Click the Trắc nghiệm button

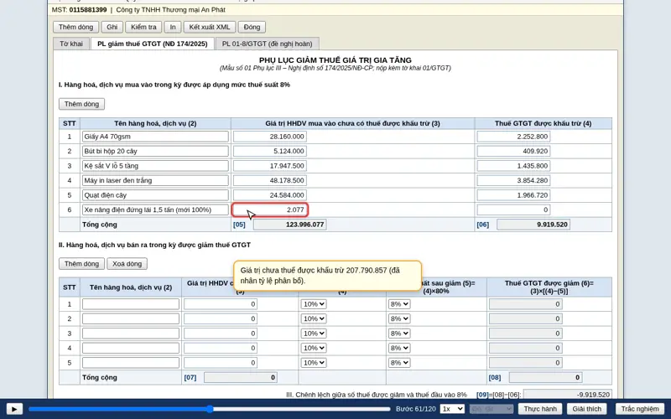pyautogui.click(x=640, y=409)
